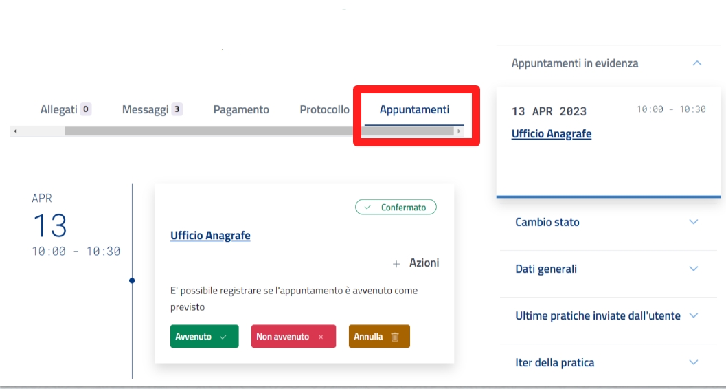Click the plus icon beside Azioni

[396, 264]
